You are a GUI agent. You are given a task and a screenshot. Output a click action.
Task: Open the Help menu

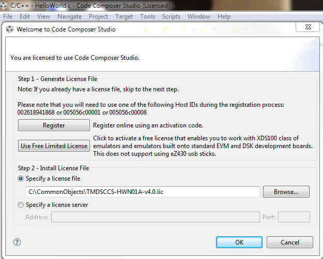pos(224,17)
